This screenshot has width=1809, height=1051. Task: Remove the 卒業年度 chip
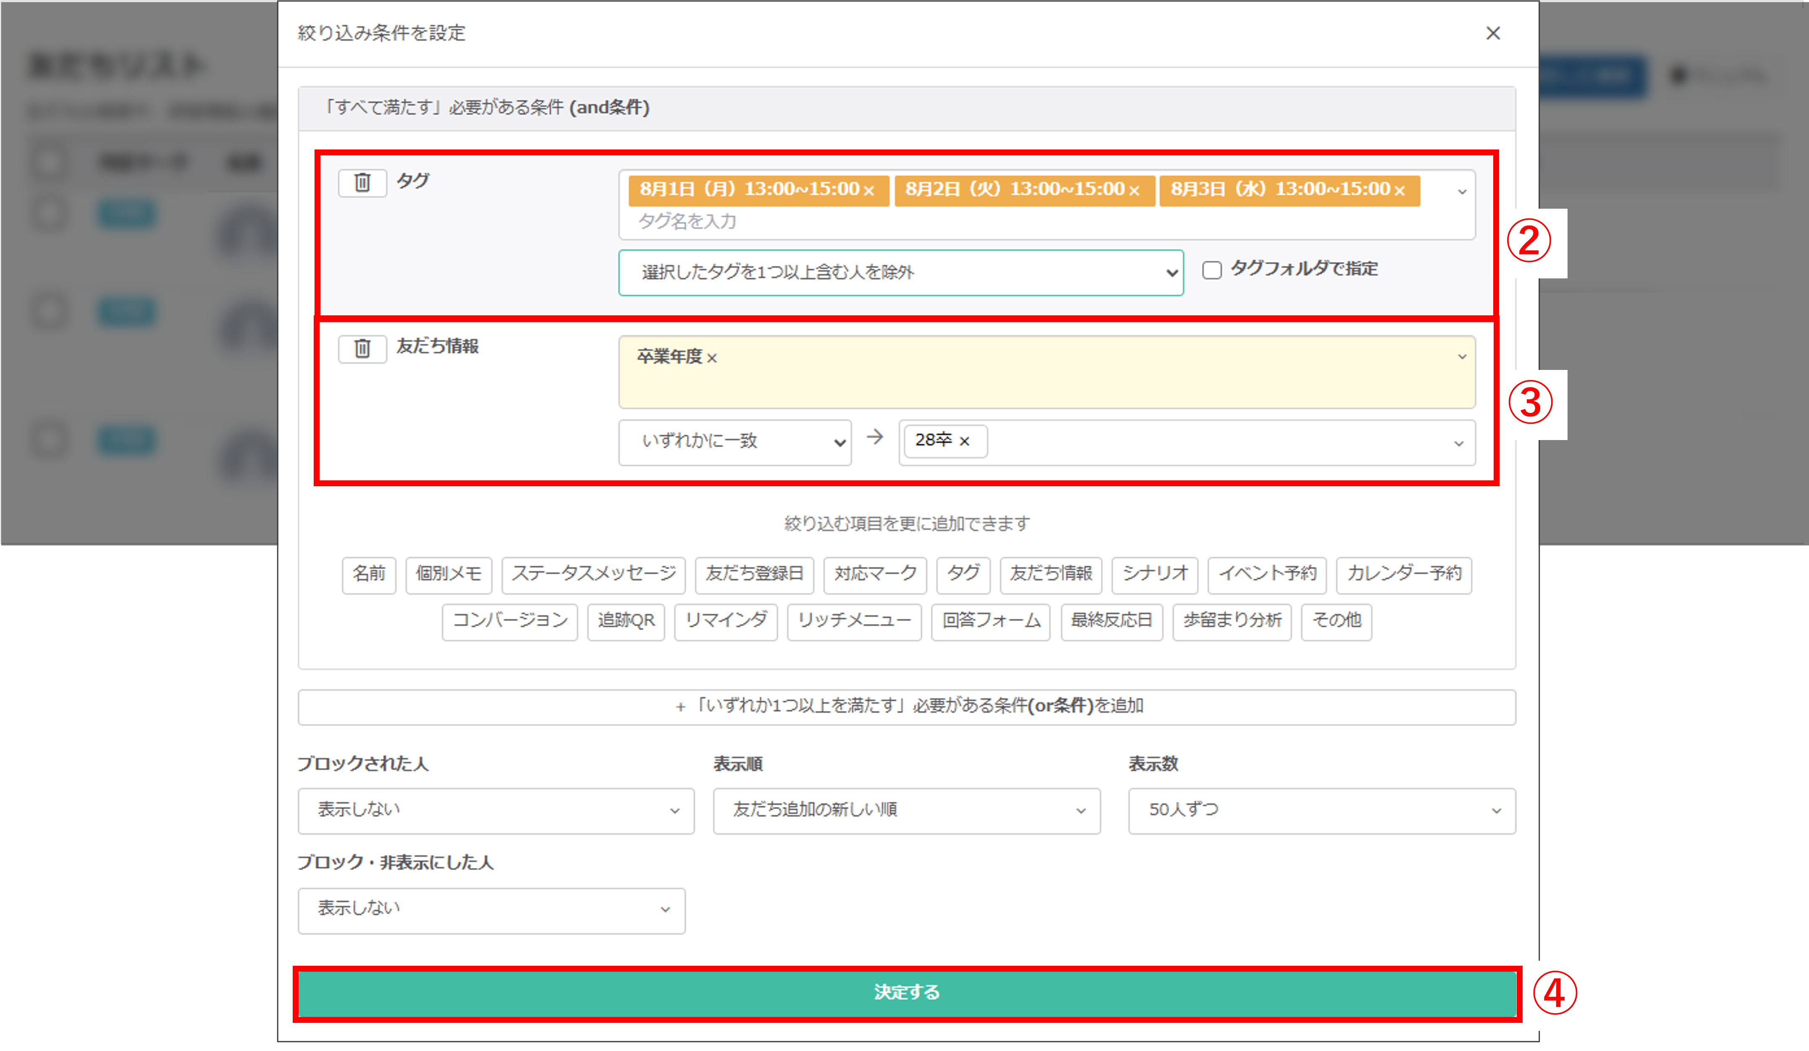tap(712, 358)
